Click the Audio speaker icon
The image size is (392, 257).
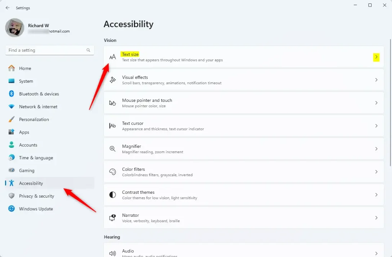[113, 253]
